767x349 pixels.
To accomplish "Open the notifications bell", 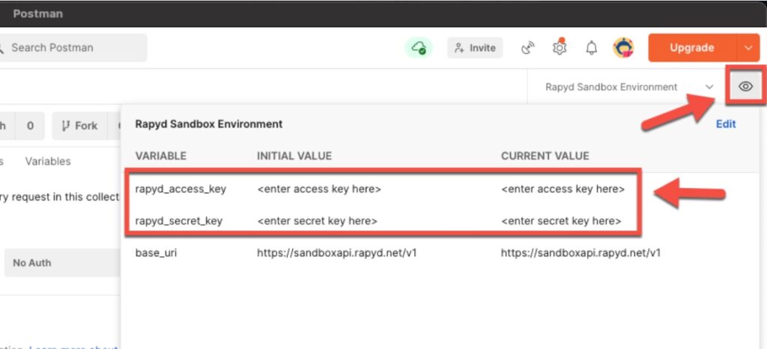I will (592, 48).
